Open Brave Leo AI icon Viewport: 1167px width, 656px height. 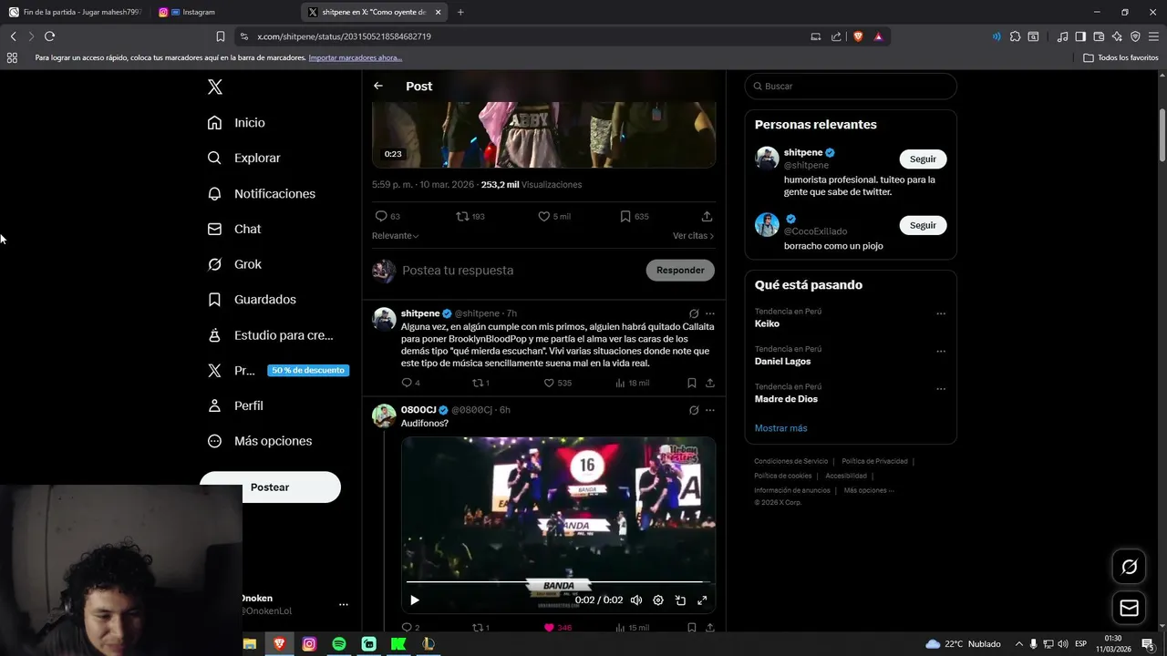(x=1117, y=36)
